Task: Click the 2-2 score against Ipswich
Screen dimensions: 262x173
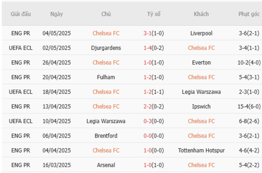Action: (x=148, y=107)
